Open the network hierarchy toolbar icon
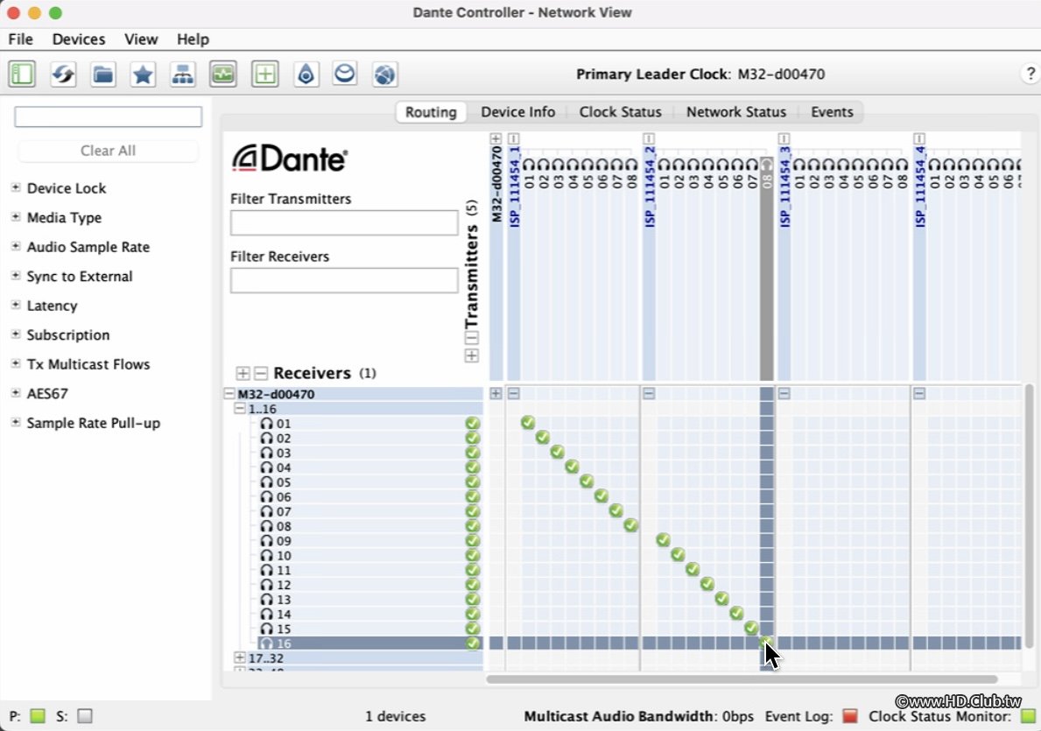The image size is (1041, 731). tap(183, 74)
